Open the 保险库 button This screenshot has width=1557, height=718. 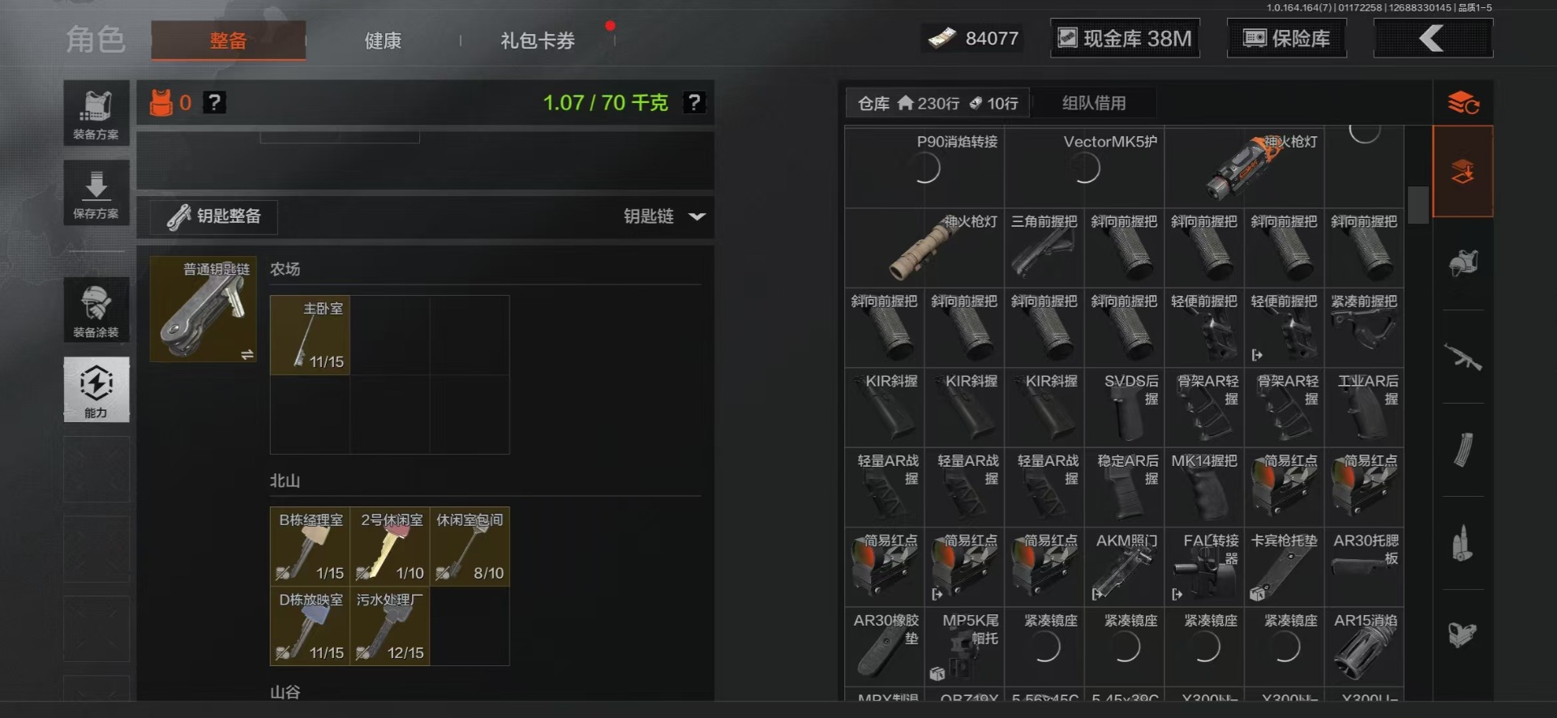[1287, 38]
